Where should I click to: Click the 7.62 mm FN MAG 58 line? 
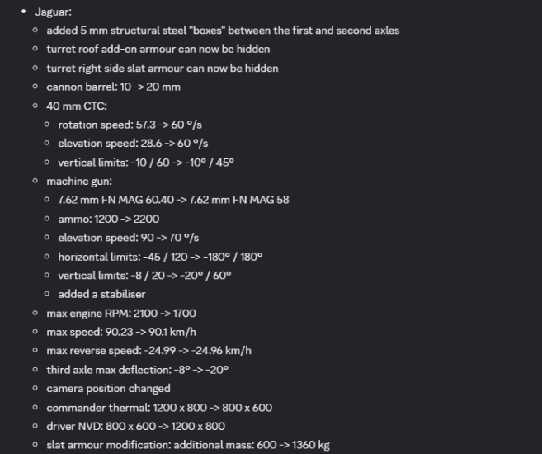[x=173, y=200]
